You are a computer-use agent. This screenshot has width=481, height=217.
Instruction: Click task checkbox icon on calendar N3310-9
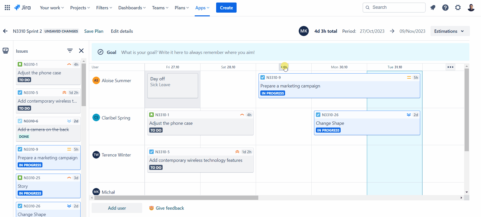[263, 77]
